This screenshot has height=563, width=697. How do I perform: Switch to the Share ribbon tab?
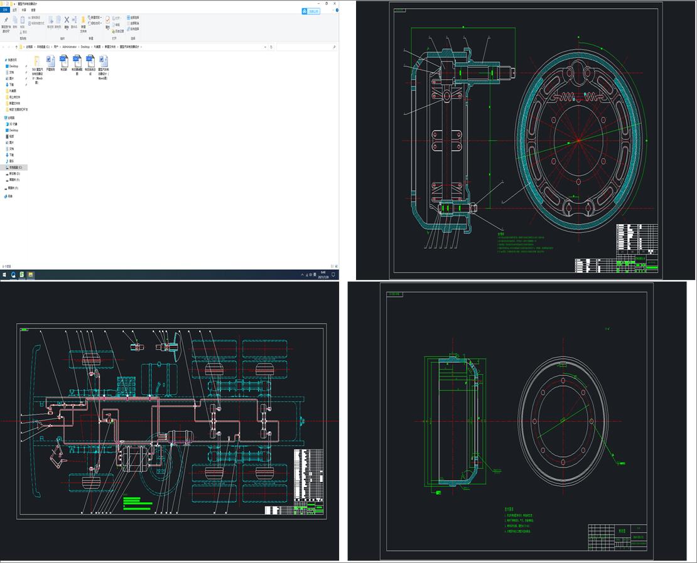[x=23, y=10]
